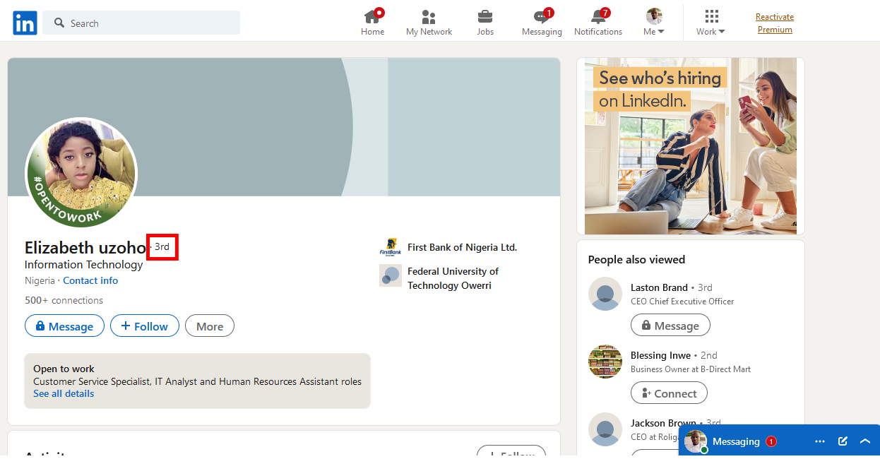Click Laston Brand's avatar

(x=605, y=294)
